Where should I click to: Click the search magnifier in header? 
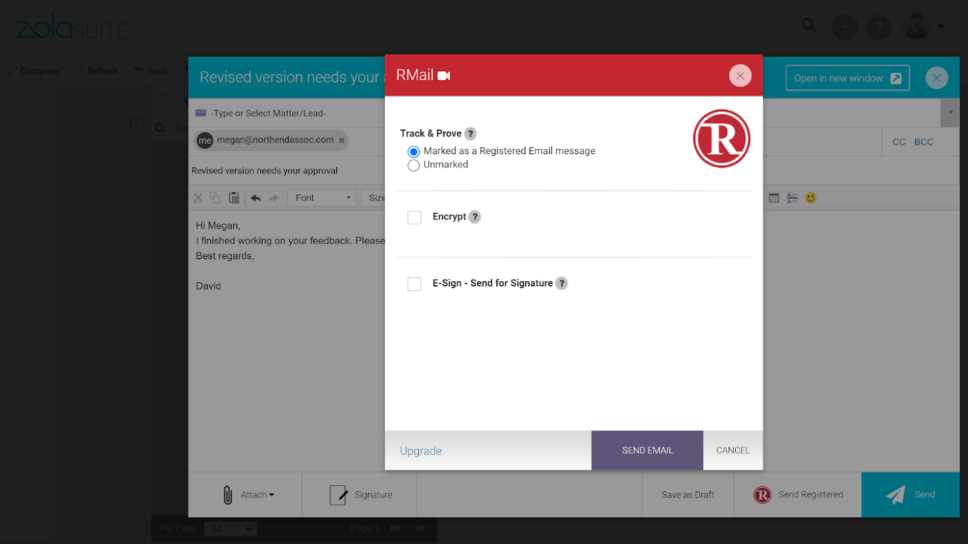pos(808,25)
